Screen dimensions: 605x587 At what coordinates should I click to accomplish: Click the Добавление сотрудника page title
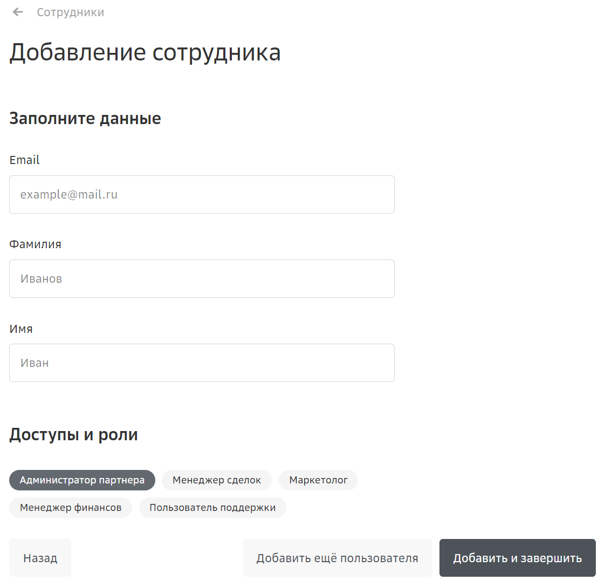pyautogui.click(x=145, y=53)
